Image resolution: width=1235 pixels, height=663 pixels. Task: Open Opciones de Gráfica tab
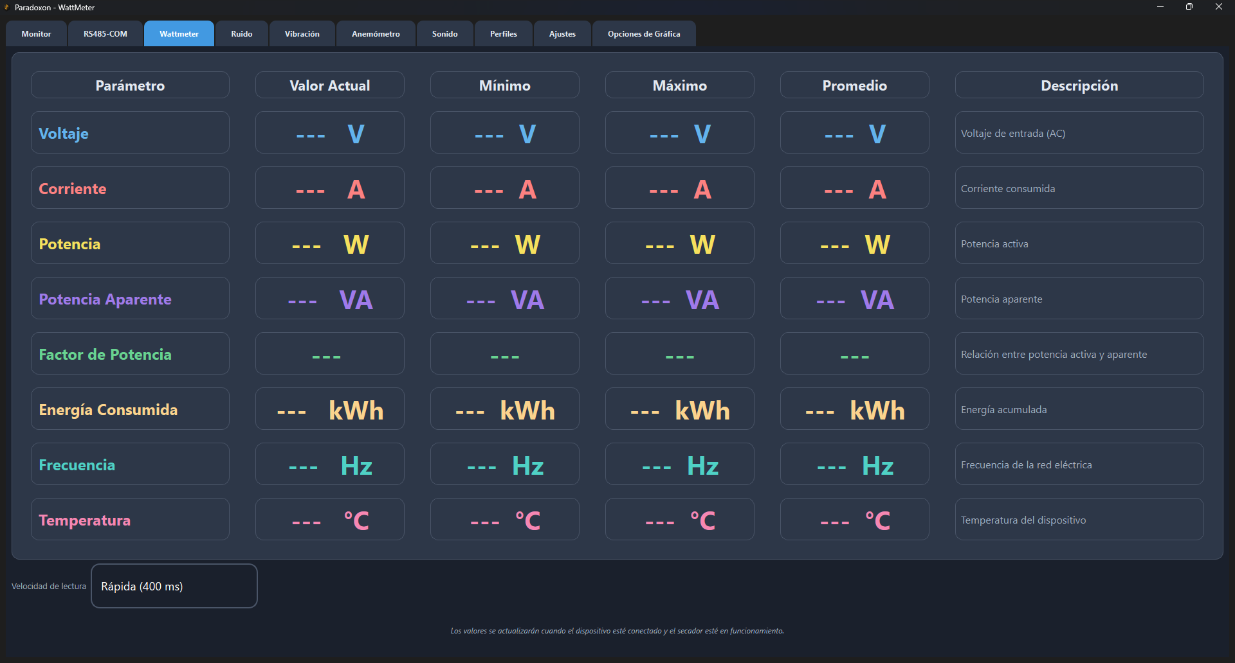coord(644,34)
